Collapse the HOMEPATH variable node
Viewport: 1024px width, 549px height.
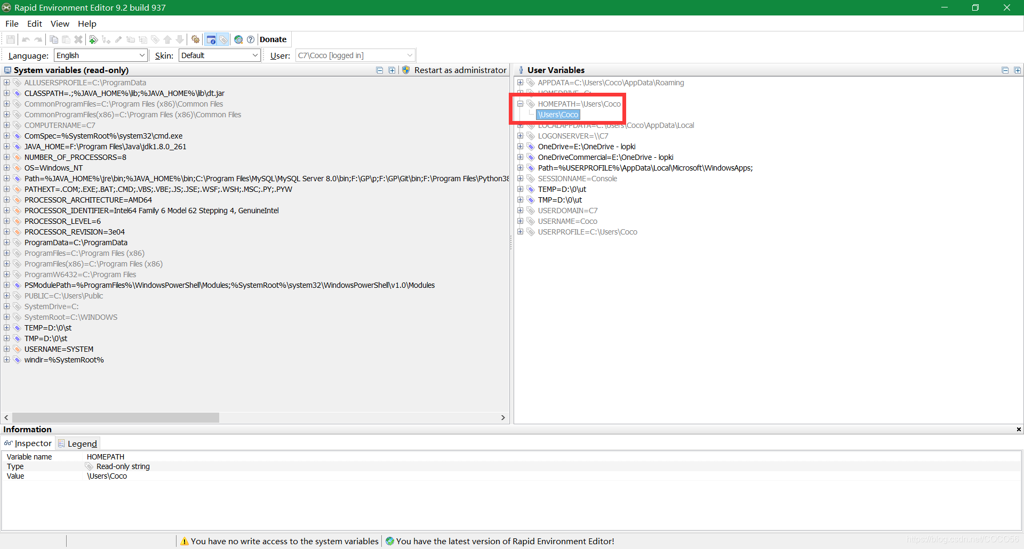(520, 104)
